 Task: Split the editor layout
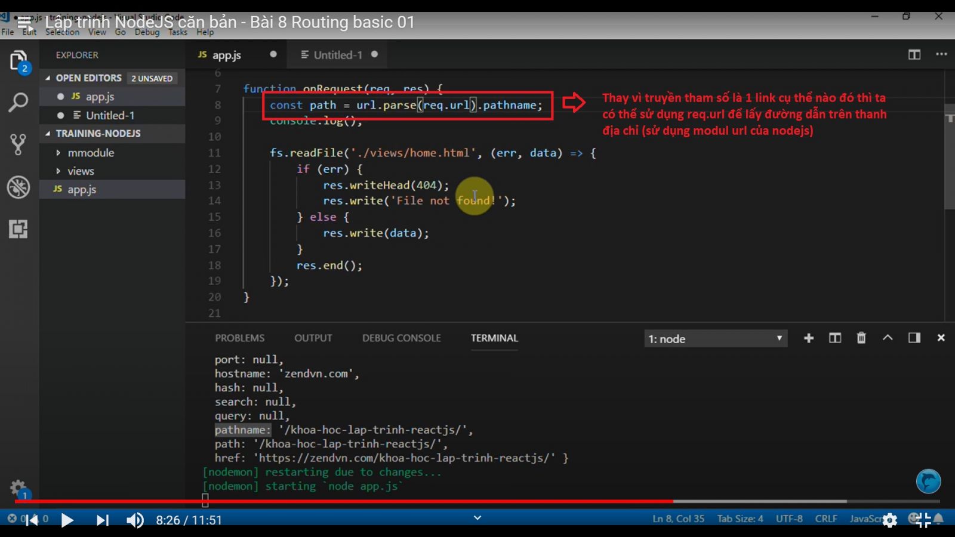[914, 54]
